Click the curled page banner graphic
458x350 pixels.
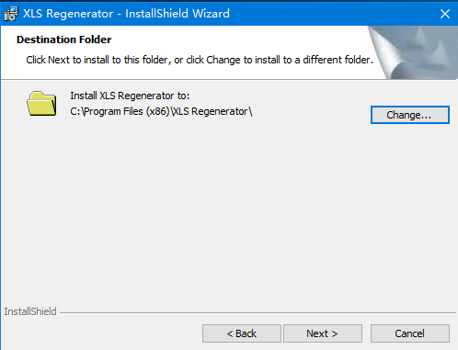(413, 52)
